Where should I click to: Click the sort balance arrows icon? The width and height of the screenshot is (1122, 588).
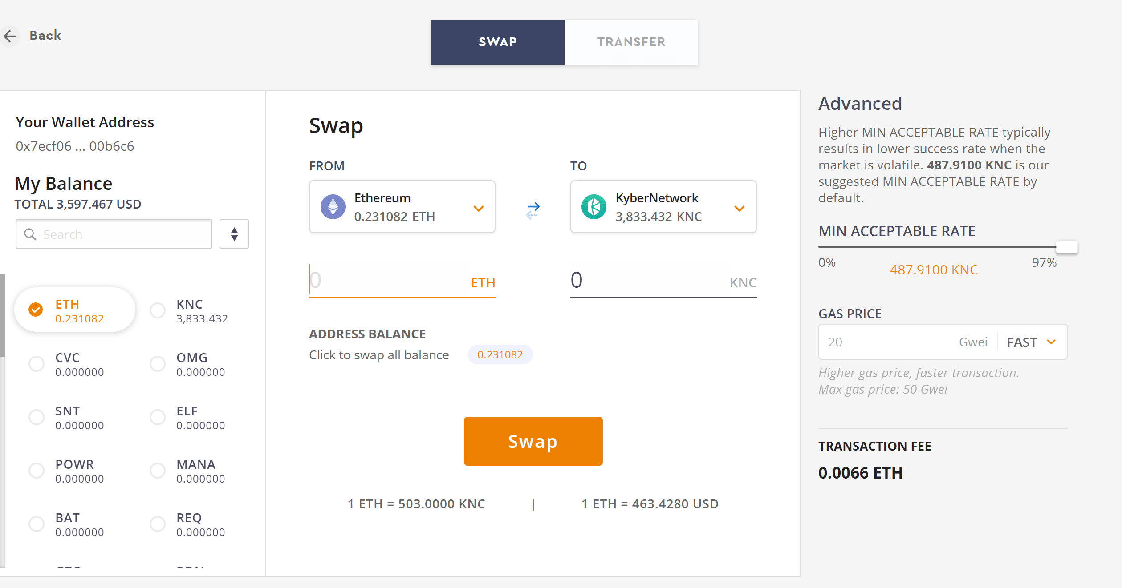[x=234, y=234]
